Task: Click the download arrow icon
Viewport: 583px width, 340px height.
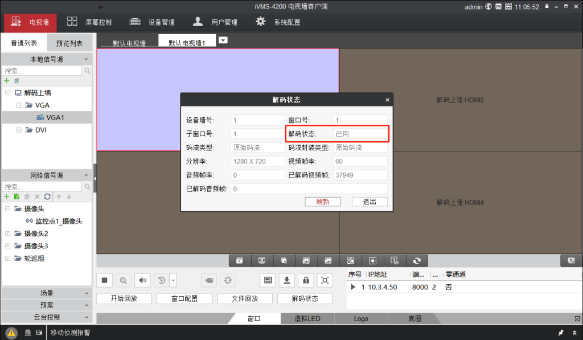Action: point(287,280)
